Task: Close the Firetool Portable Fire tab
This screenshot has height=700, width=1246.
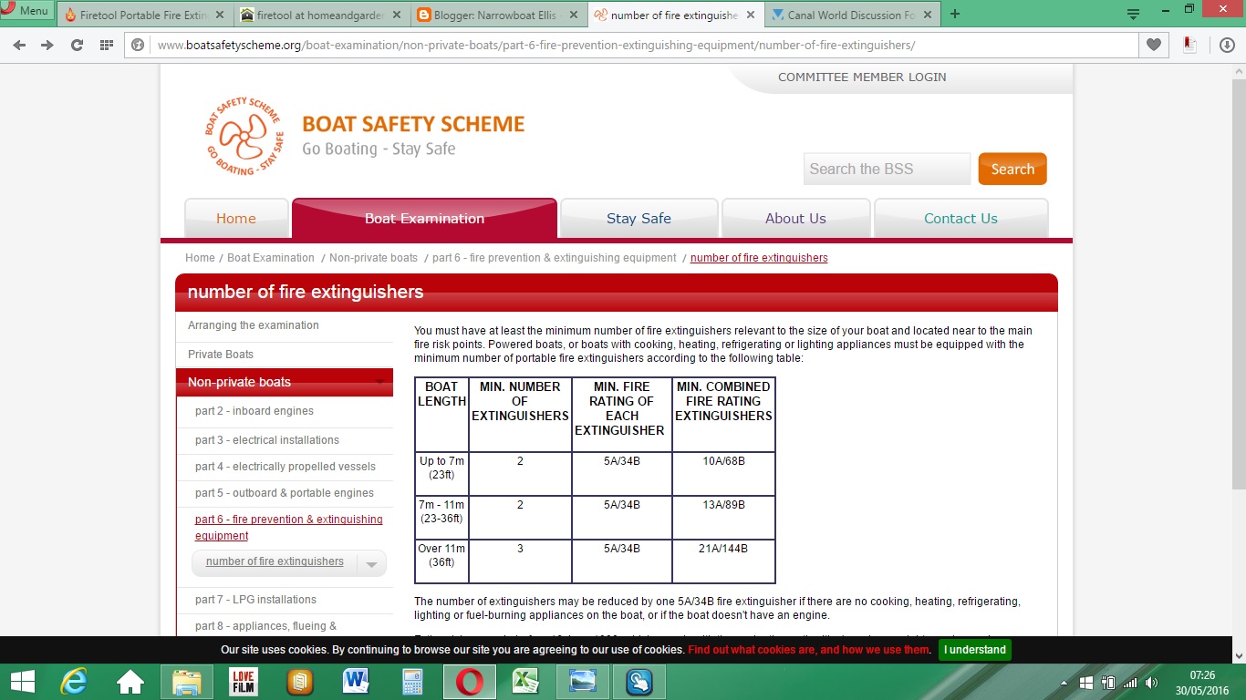Action: click(220, 15)
